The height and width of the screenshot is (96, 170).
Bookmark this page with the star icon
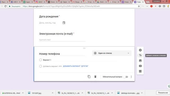tap(139, 6)
